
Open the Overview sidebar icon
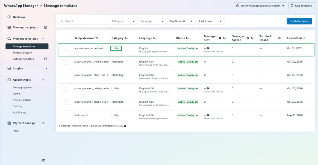click(9, 17)
